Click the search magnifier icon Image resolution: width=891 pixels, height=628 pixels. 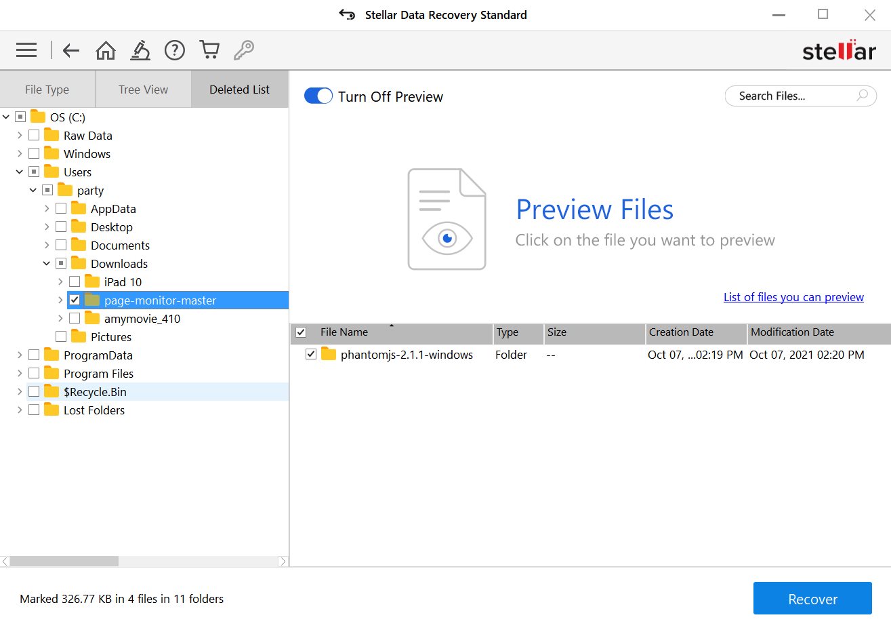(x=862, y=96)
